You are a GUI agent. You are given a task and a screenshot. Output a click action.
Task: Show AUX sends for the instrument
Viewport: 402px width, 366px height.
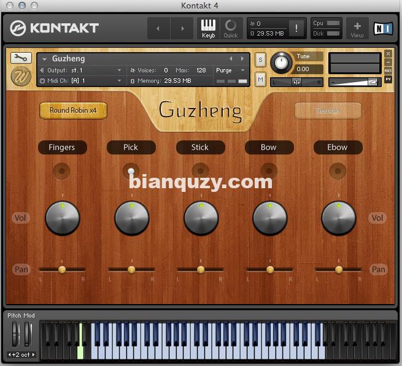(x=388, y=71)
